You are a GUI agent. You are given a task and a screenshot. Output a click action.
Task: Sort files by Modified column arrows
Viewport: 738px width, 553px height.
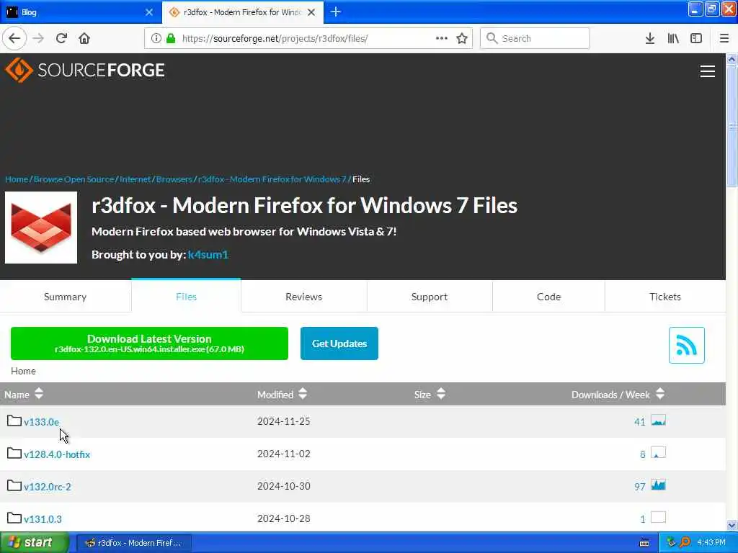click(303, 394)
